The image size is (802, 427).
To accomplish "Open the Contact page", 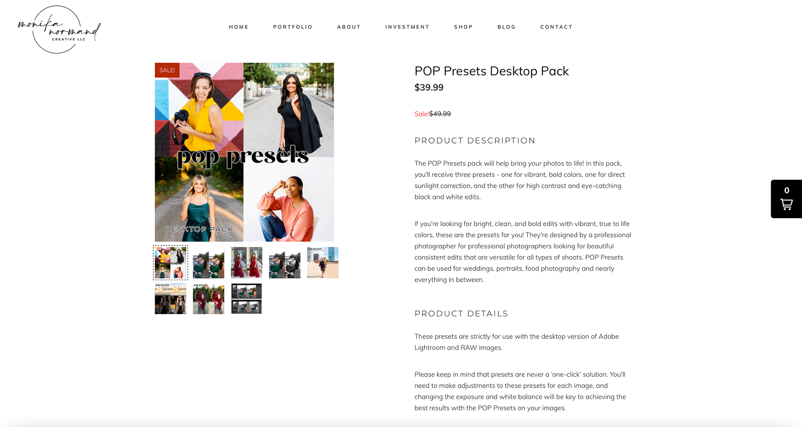I will [556, 27].
